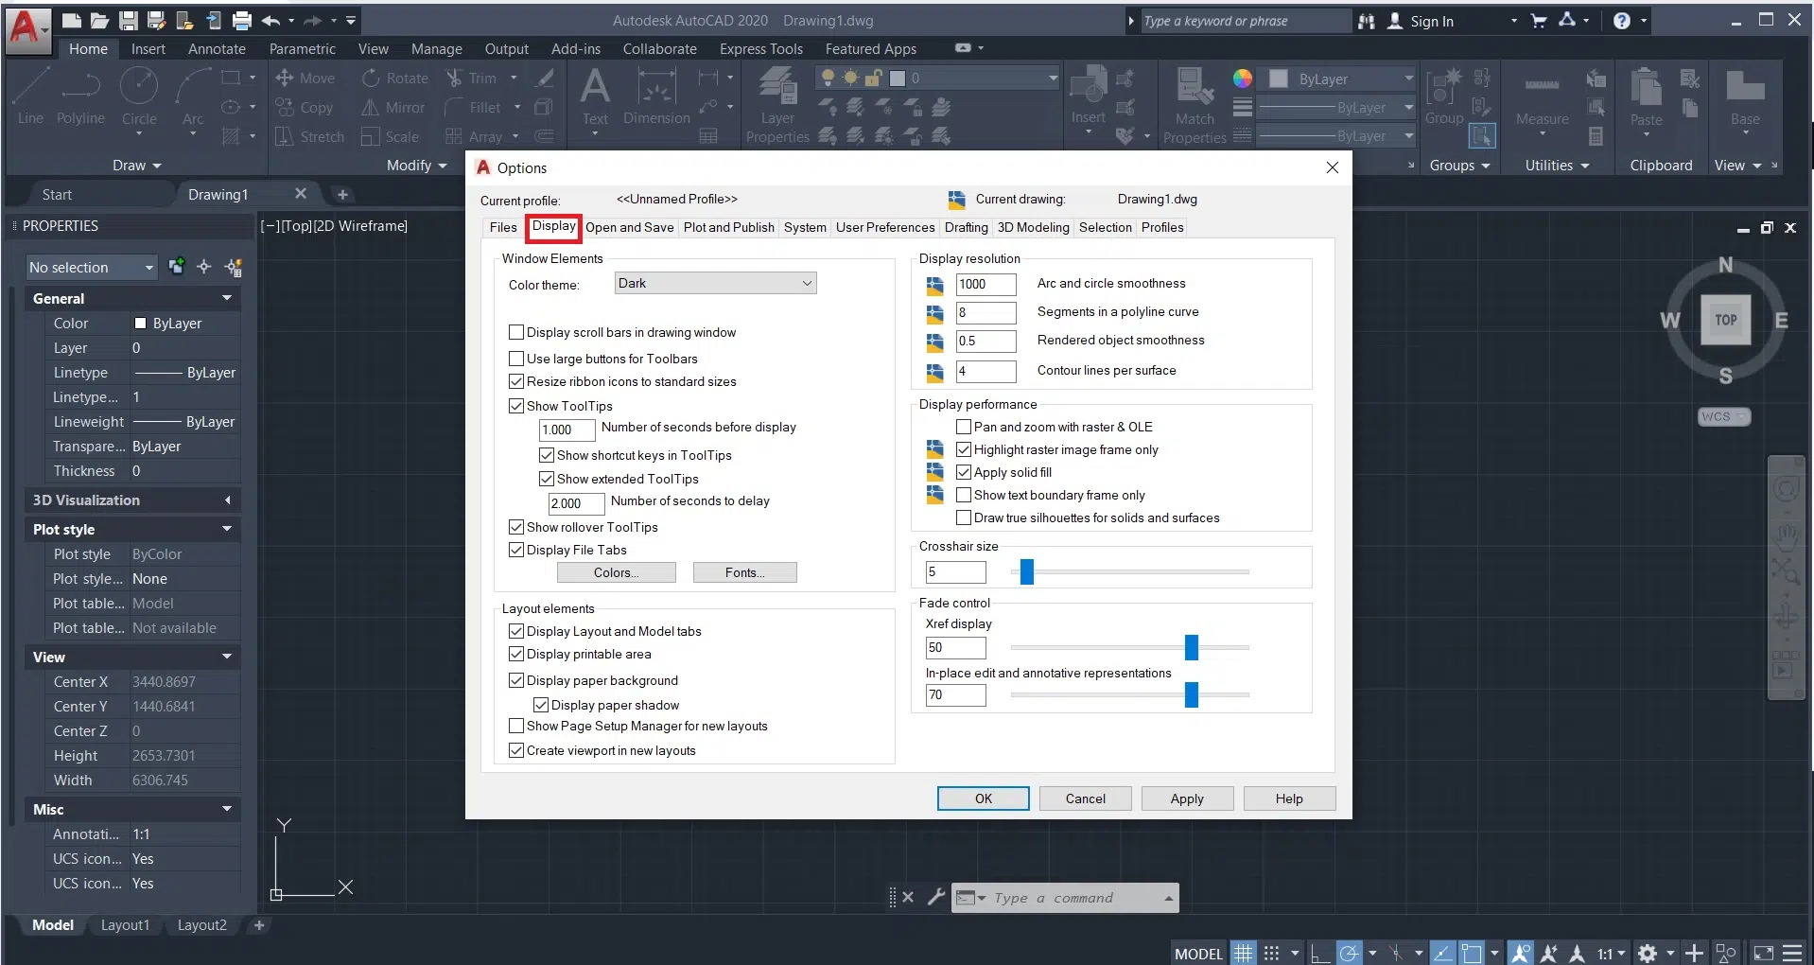Viewport: 1814px width, 965px height.
Task: Open the Color theme dropdown
Action: coord(715,283)
